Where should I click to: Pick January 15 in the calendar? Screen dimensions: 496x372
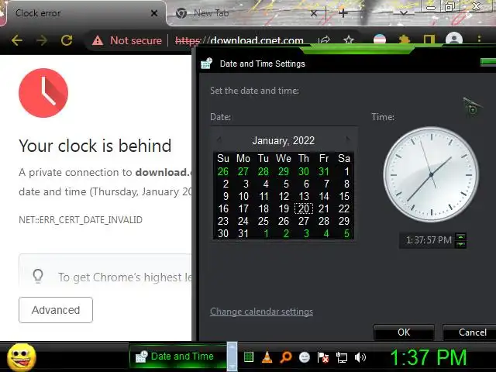tap(344, 196)
